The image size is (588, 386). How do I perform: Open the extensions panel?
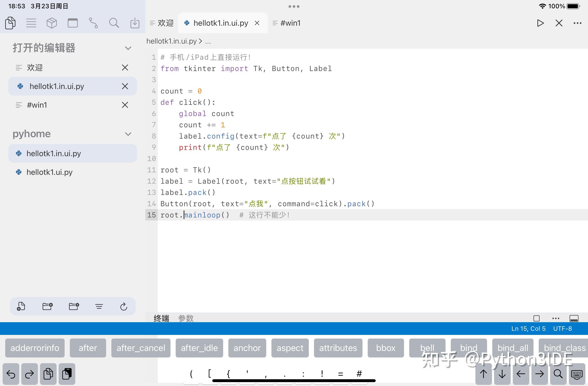(52, 23)
